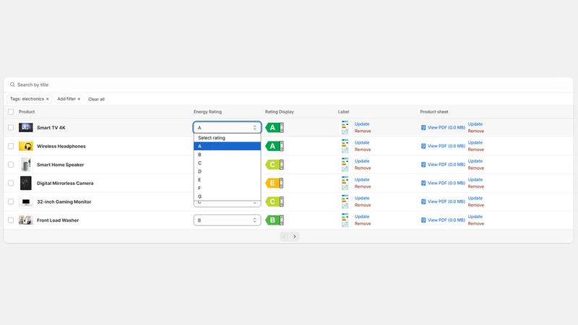Viewport: 578px width, 325px height.
Task: Open the Wireless Headphones product thumbnail
Action: 26,146
